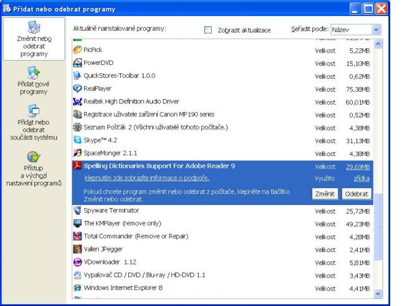
Task: Click the vertical scrollbar thumb
Action: click(378, 226)
